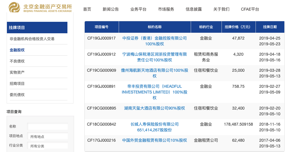Viewport: 293px width, 152px height.
Task: Click 金融业 in the CF18CG000842 row
Action: coord(206,124)
